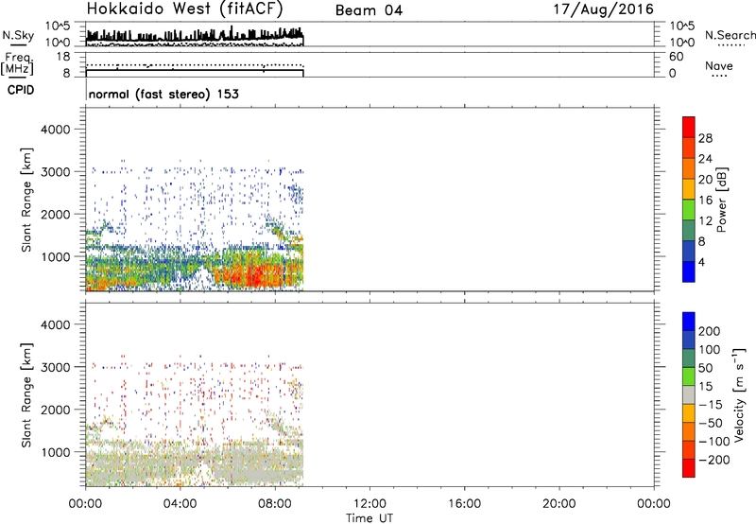Click the 4000 tick on the power panel

(x=56, y=130)
